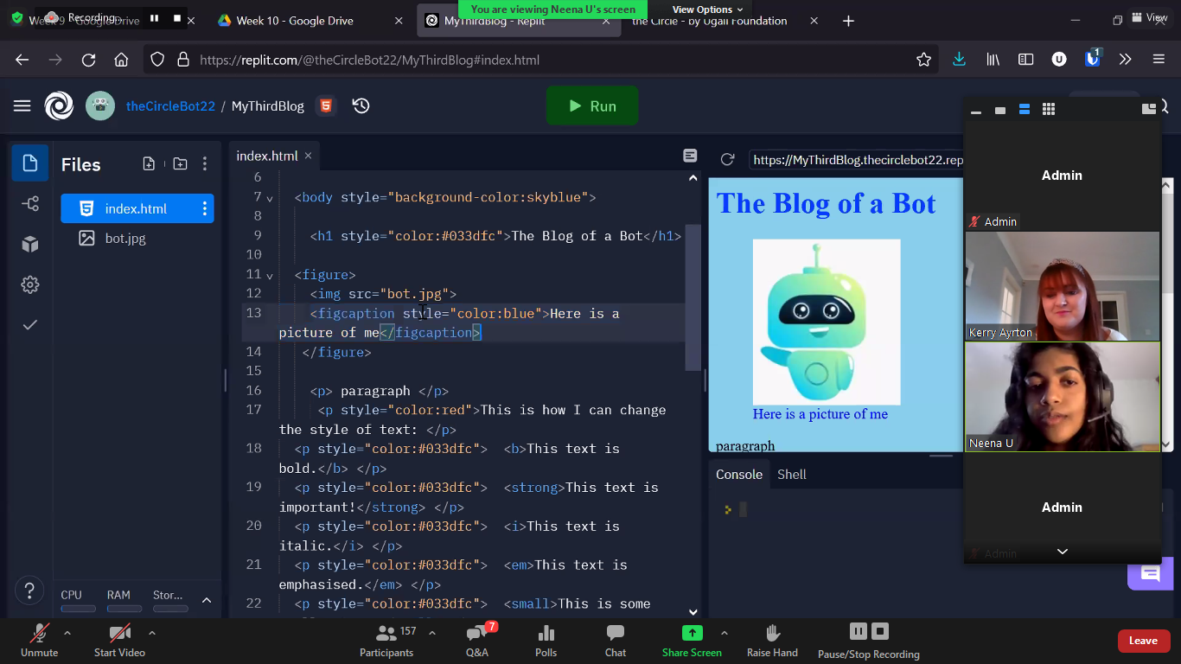Open the Replit hamburger menu
The width and height of the screenshot is (1181, 664).
[22, 105]
